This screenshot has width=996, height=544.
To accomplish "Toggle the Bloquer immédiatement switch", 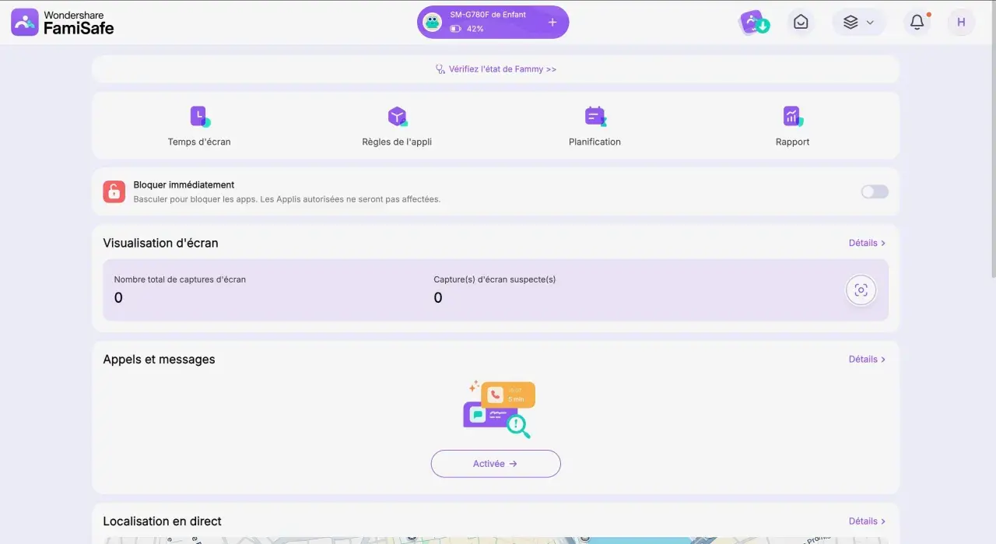I will click(x=875, y=191).
